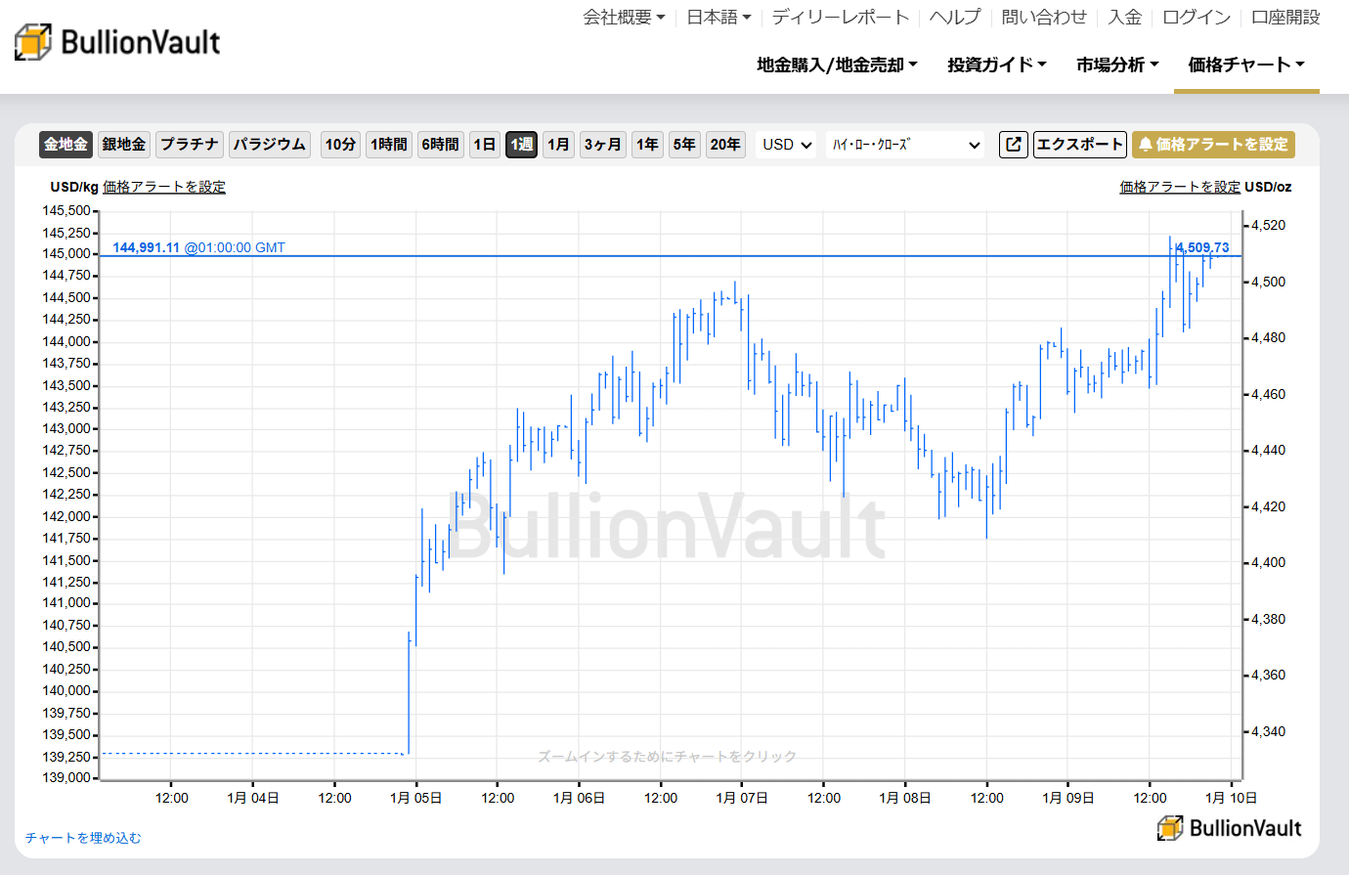
Task: Click the bell icon on the price alert button
Action: 1145,144
